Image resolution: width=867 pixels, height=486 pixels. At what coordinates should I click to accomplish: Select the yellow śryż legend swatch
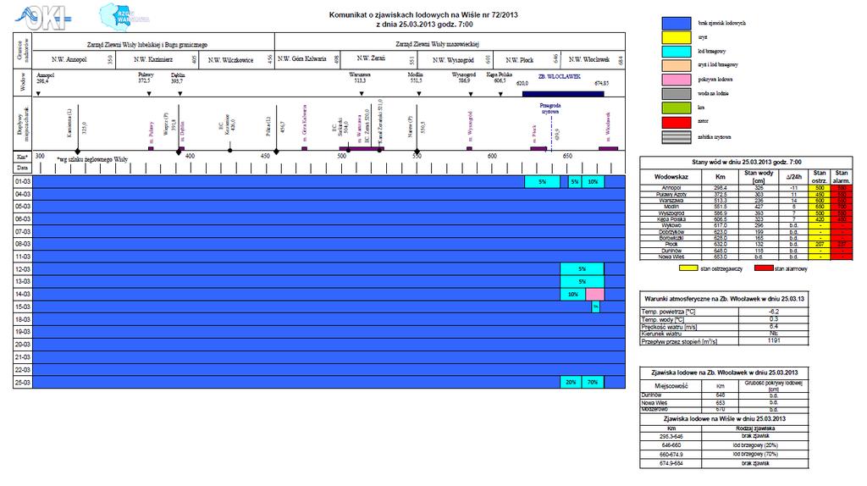click(676, 37)
